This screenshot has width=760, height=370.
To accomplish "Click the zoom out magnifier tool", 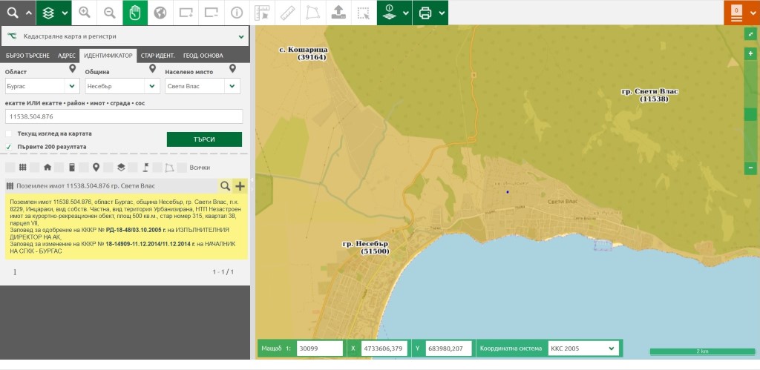I will [x=109, y=13].
